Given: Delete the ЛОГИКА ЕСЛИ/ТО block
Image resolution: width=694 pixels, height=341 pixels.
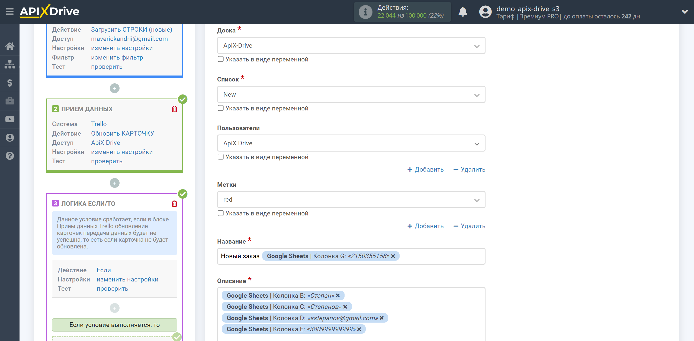Looking at the screenshot, I should 174,204.
